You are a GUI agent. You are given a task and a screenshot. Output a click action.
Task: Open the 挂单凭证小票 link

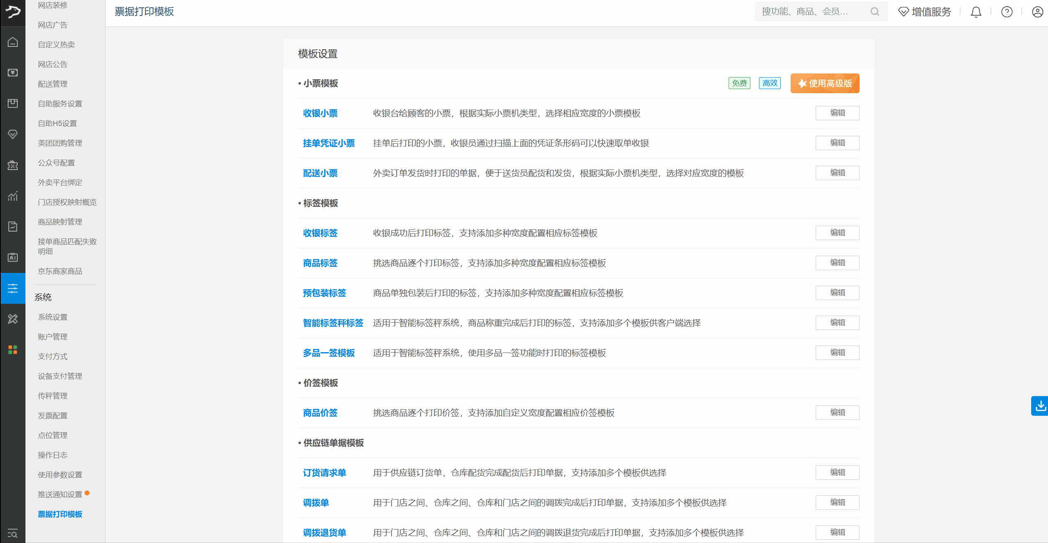point(329,143)
